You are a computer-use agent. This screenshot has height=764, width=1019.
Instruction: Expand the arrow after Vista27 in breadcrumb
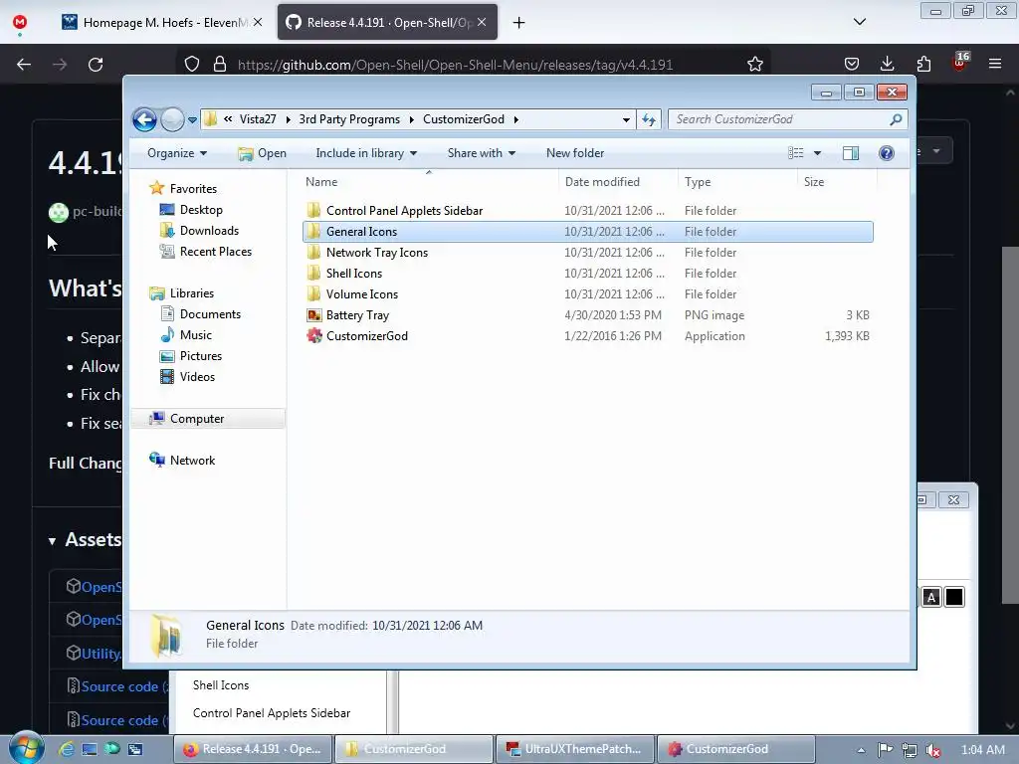[x=288, y=119]
